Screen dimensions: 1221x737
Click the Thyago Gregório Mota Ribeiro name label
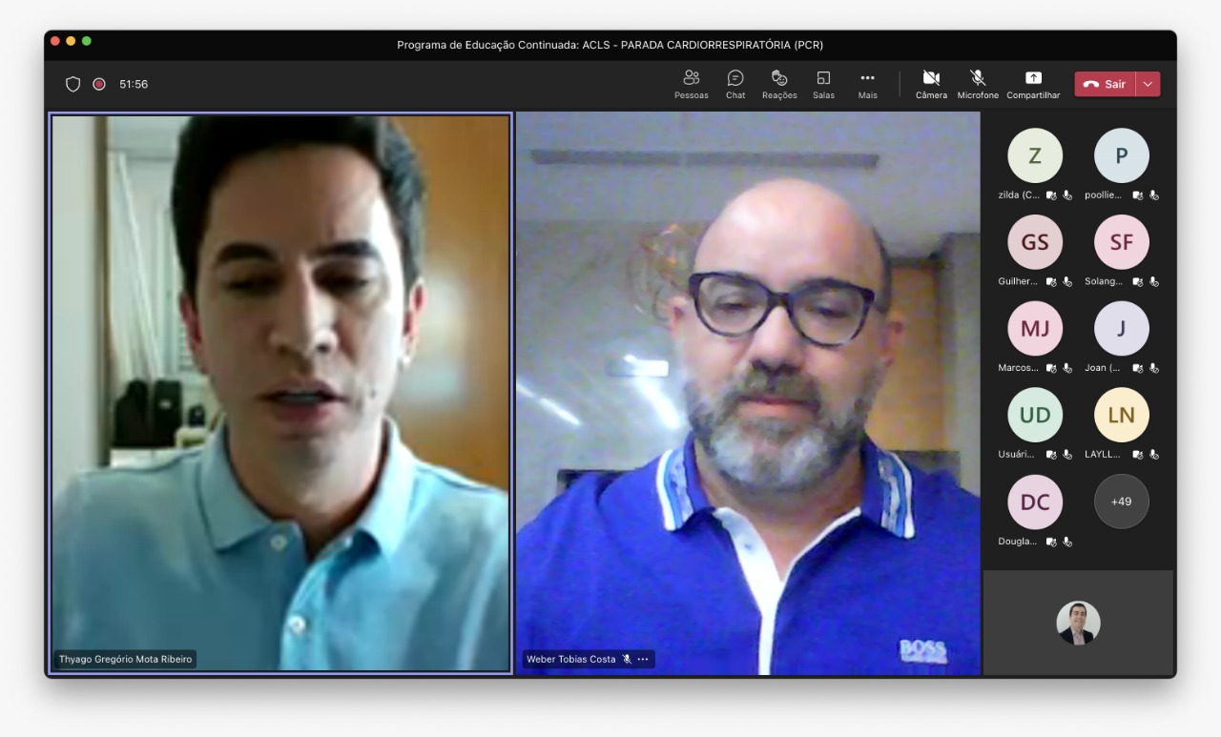[x=125, y=658]
